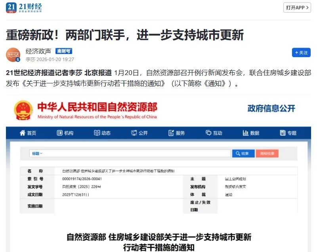Click the 21财经 logo

(x=24, y=8)
